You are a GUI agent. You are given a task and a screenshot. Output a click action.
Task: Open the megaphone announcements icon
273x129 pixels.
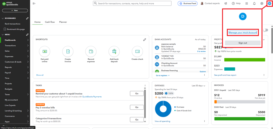pyautogui.click(x=226, y=4)
